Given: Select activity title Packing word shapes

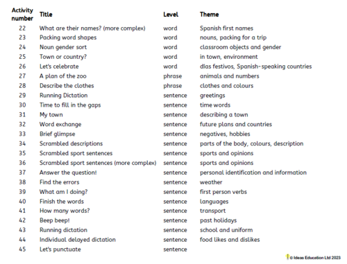Looking at the screenshot, I should pos(68,37).
